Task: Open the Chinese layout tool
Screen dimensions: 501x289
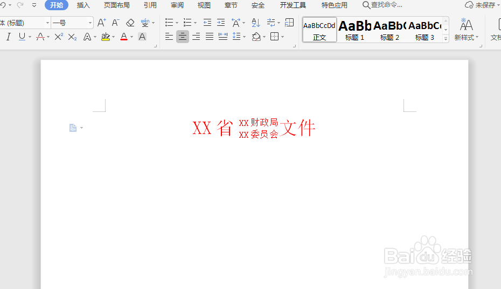Action: tap(236, 23)
